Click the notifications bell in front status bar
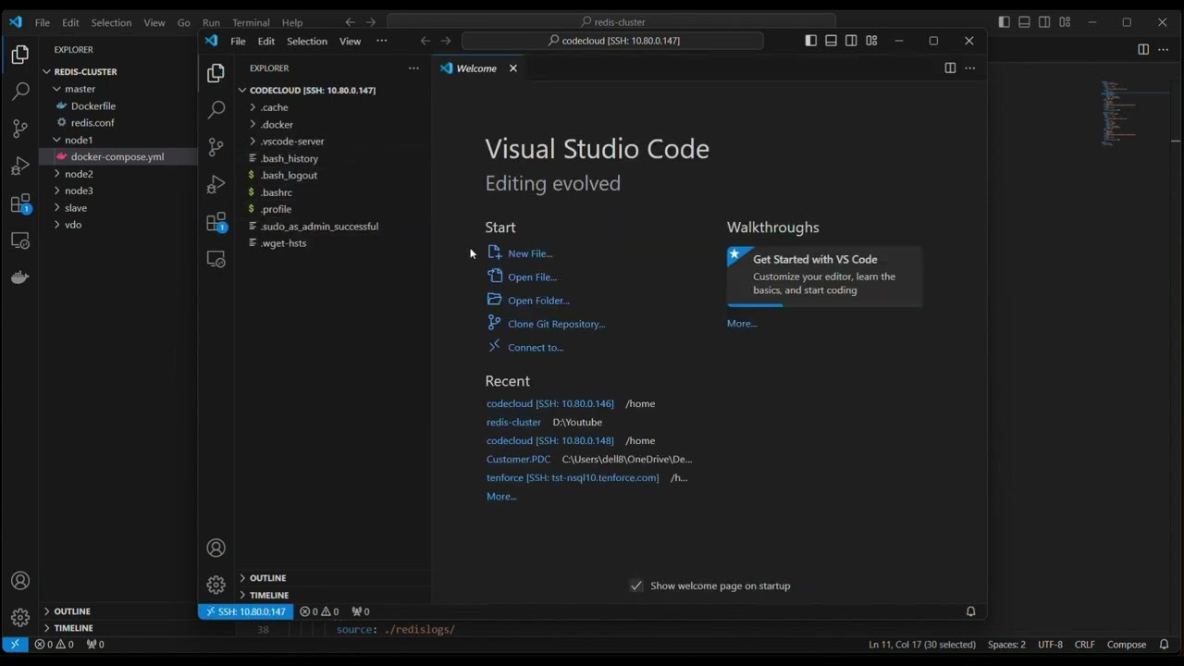Screen dimensions: 1184x666 tap(970, 611)
